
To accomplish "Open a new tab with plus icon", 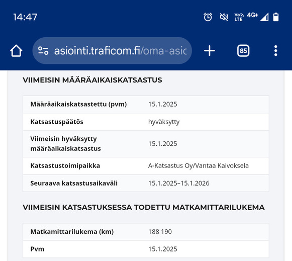I will [210, 51].
